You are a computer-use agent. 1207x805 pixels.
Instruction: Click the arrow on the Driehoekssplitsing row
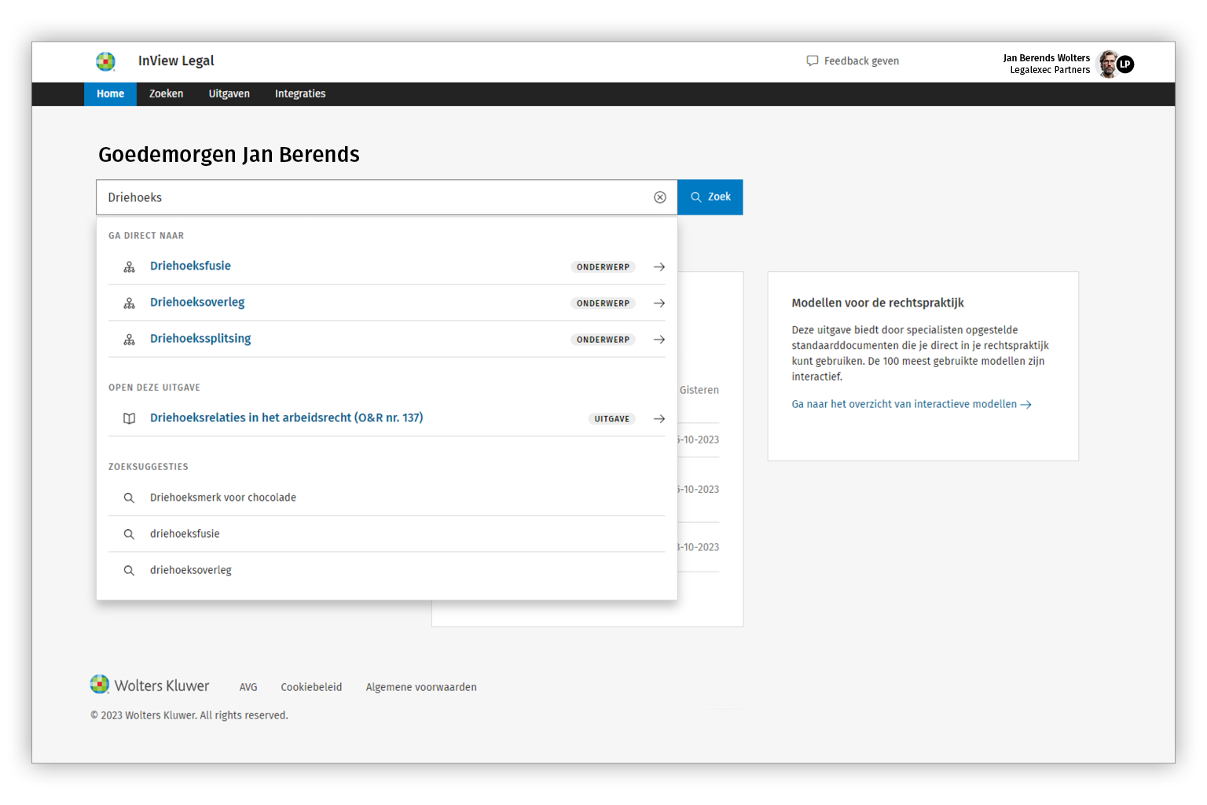(x=659, y=340)
